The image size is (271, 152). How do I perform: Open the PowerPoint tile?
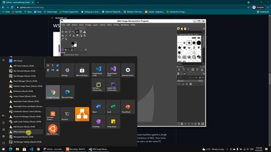tap(128, 107)
